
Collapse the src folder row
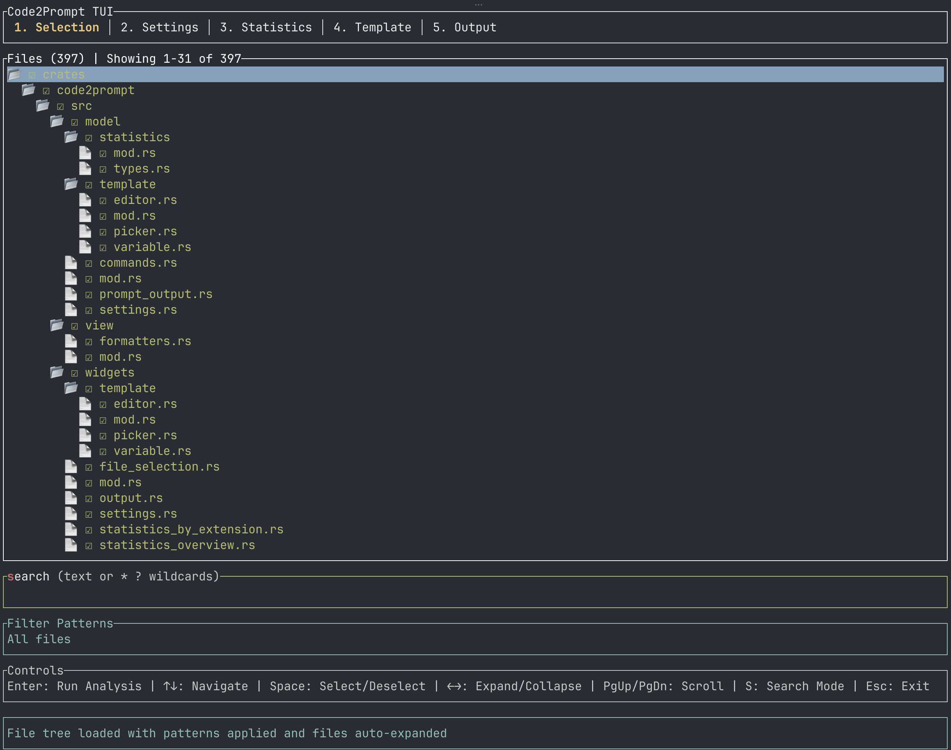(475, 106)
